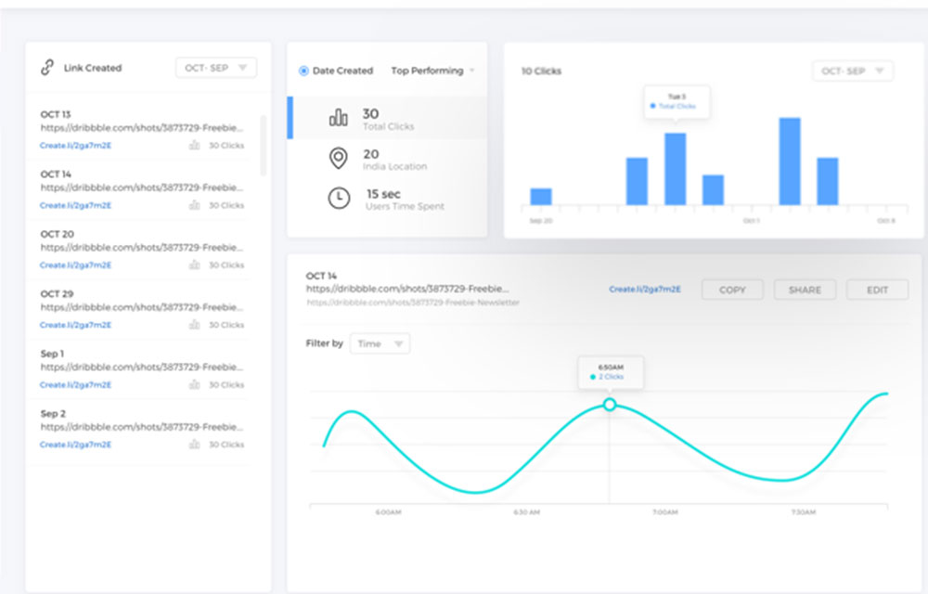Click the EDIT button
Viewport: 928px width, 594px height.
click(x=877, y=290)
